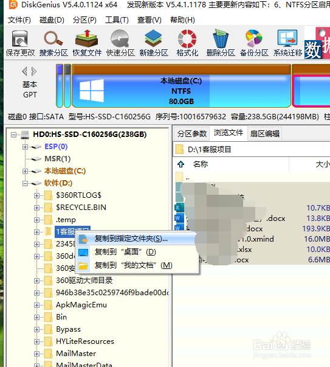The image size is (330, 367).
Task: Open 分区(P) menu
Action: (x=84, y=20)
